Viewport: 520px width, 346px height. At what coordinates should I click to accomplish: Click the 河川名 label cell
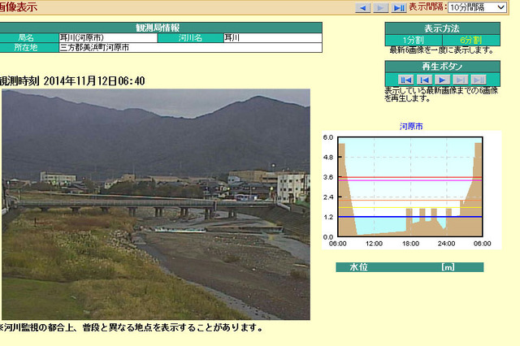[x=190, y=38]
